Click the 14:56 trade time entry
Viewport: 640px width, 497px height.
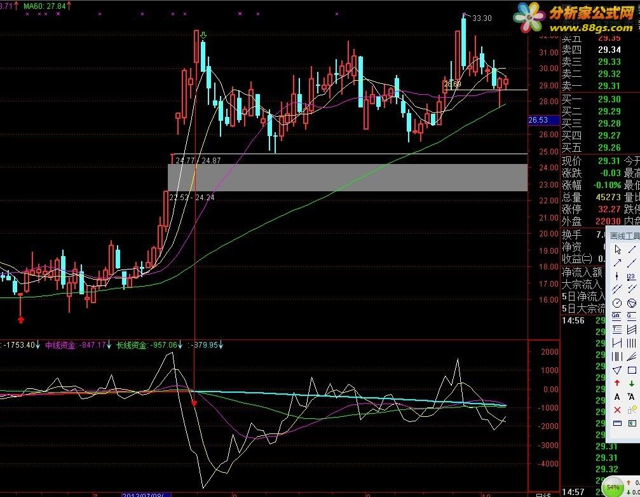573,321
